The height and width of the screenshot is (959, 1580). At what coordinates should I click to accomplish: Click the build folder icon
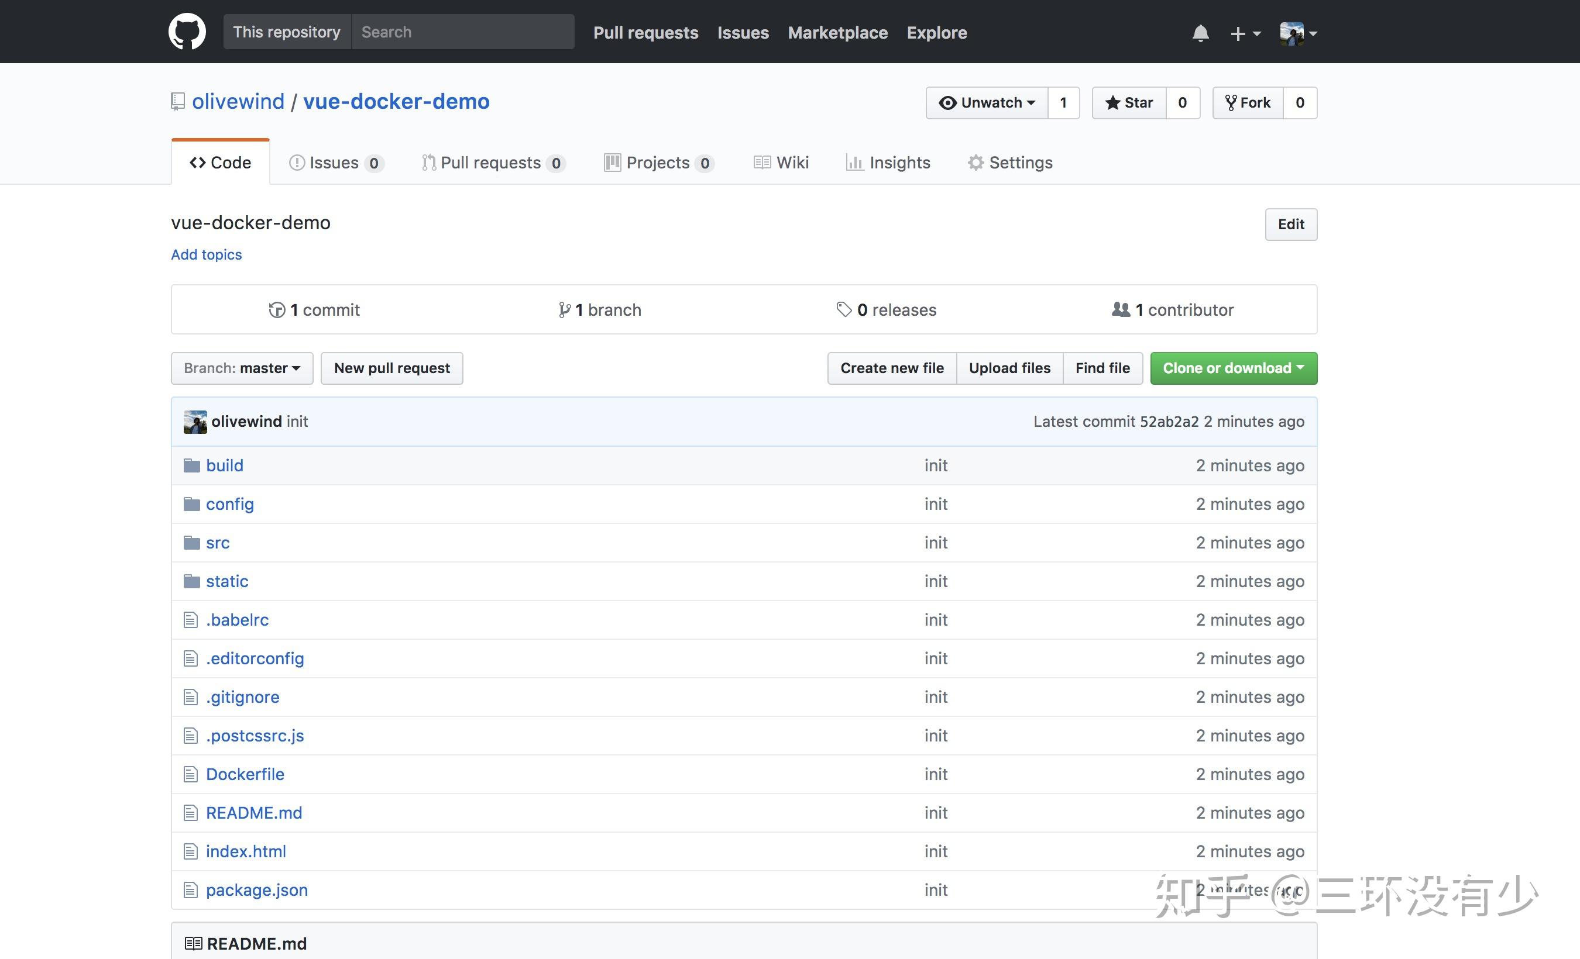(x=191, y=465)
